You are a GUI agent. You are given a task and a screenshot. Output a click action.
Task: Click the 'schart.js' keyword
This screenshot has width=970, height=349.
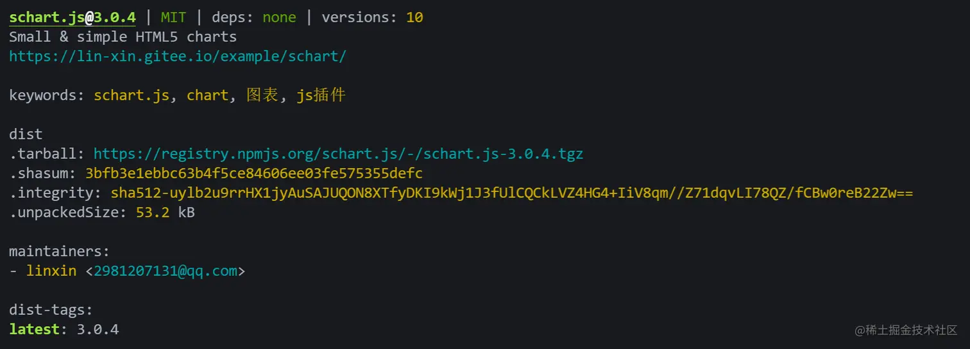pyautogui.click(x=132, y=95)
